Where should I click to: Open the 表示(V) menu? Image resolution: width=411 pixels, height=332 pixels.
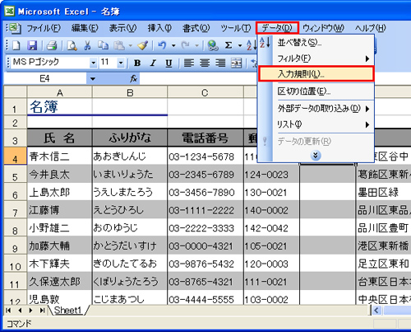pyautogui.click(x=122, y=28)
